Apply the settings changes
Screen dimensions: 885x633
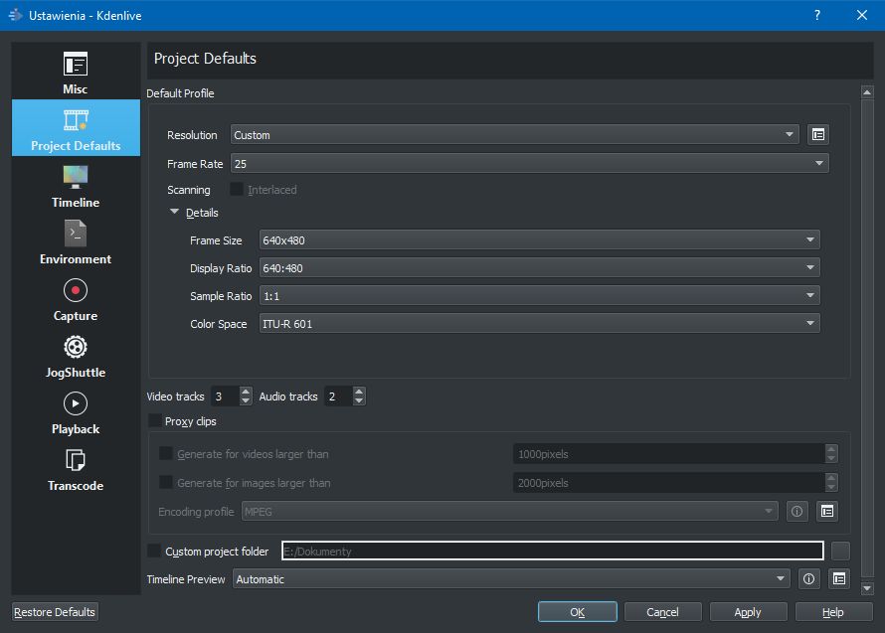pos(748,612)
